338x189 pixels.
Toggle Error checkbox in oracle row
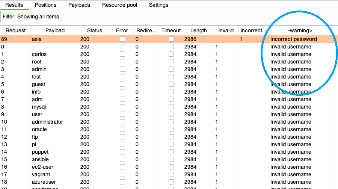(122, 129)
